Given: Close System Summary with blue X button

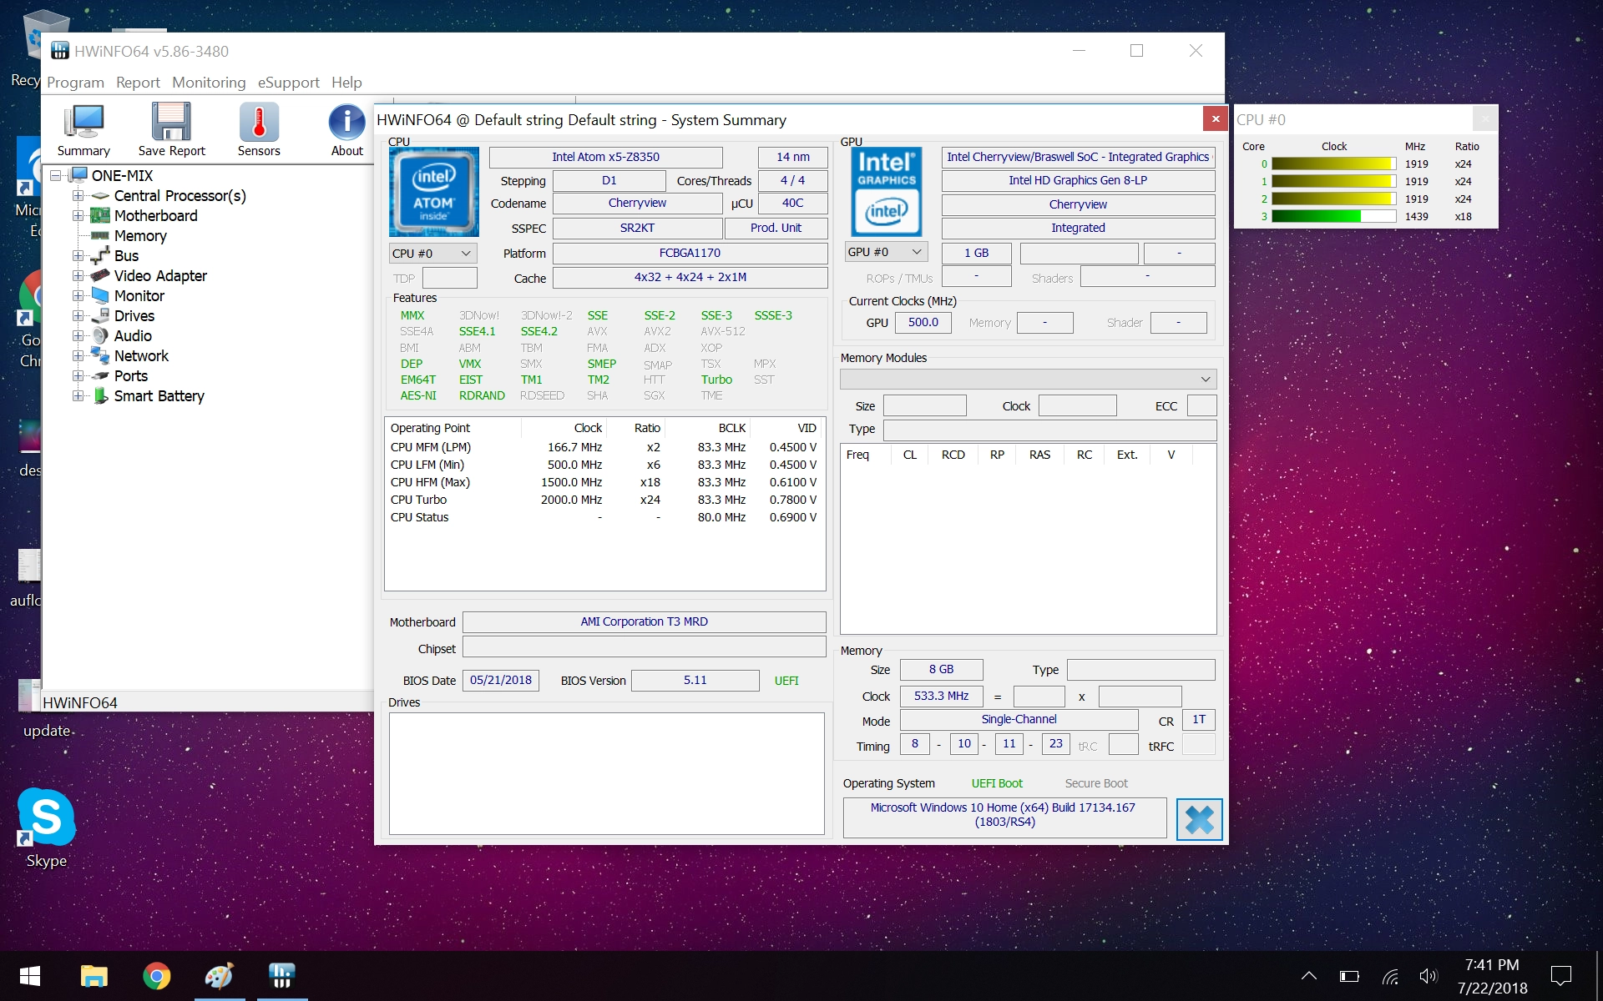Looking at the screenshot, I should point(1199,819).
